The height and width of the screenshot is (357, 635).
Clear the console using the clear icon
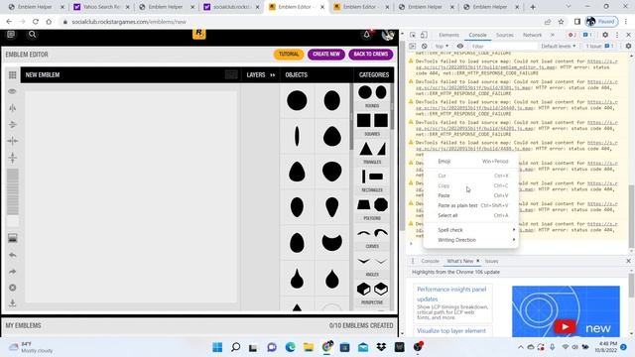click(x=424, y=47)
